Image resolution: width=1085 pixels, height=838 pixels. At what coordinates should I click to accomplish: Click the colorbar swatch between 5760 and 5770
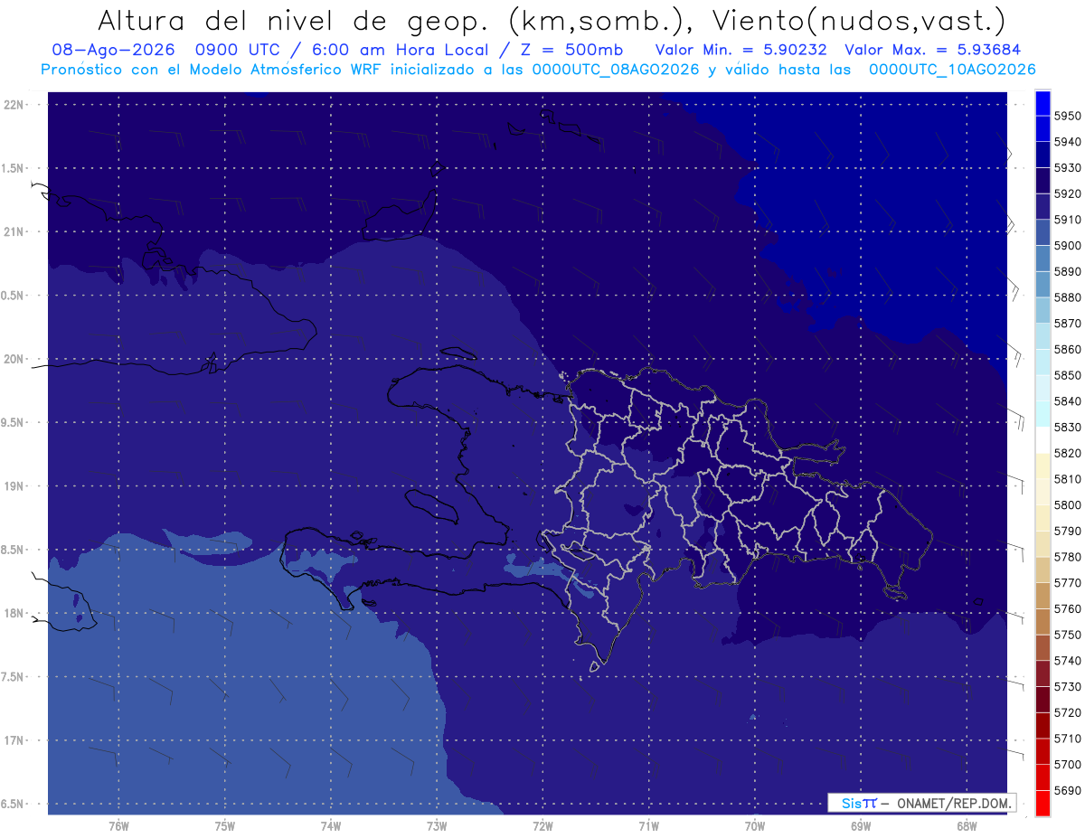pos(1043,596)
